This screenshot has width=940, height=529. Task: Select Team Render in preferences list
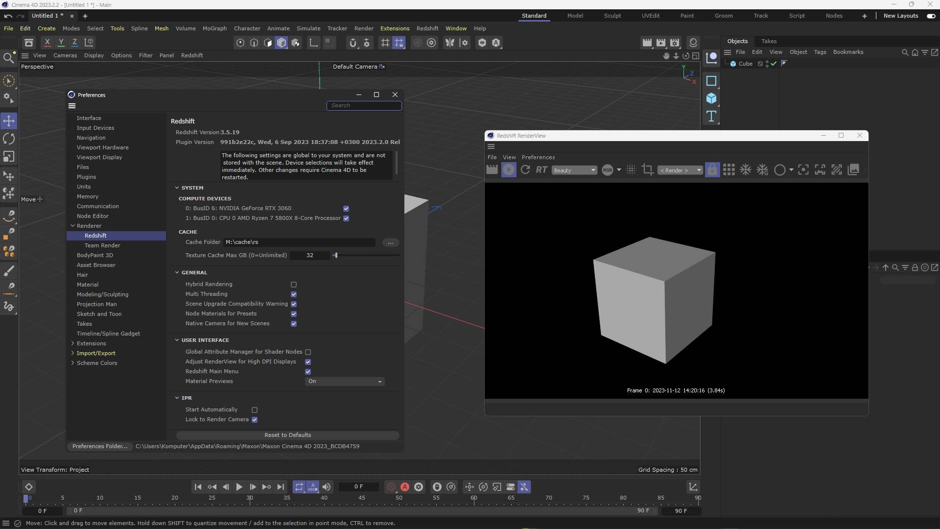tap(102, 245)
